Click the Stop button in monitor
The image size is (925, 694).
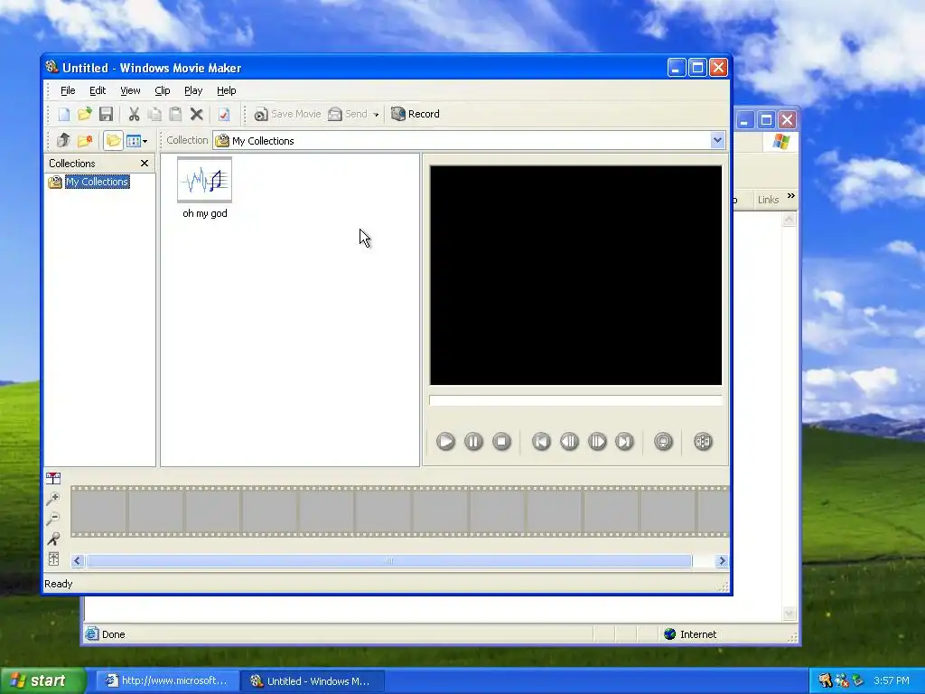click(x=502, y=441)
